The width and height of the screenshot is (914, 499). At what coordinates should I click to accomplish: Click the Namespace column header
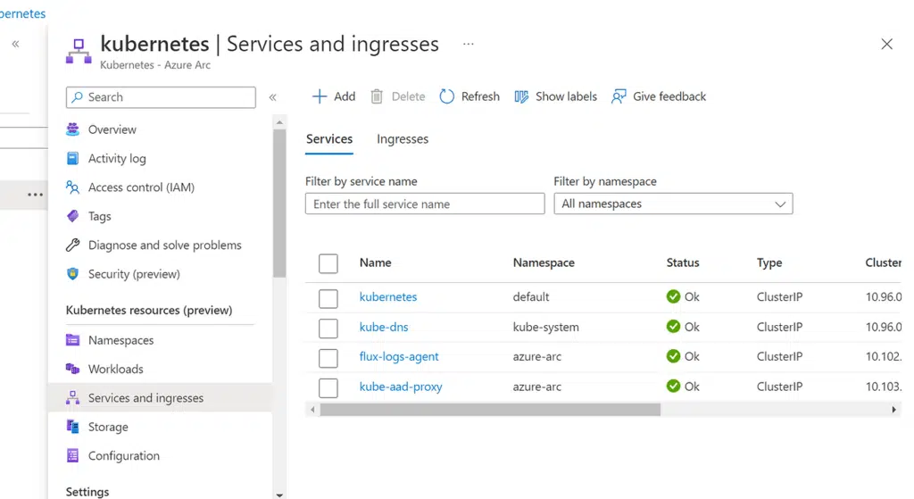(x=544, y=263)
